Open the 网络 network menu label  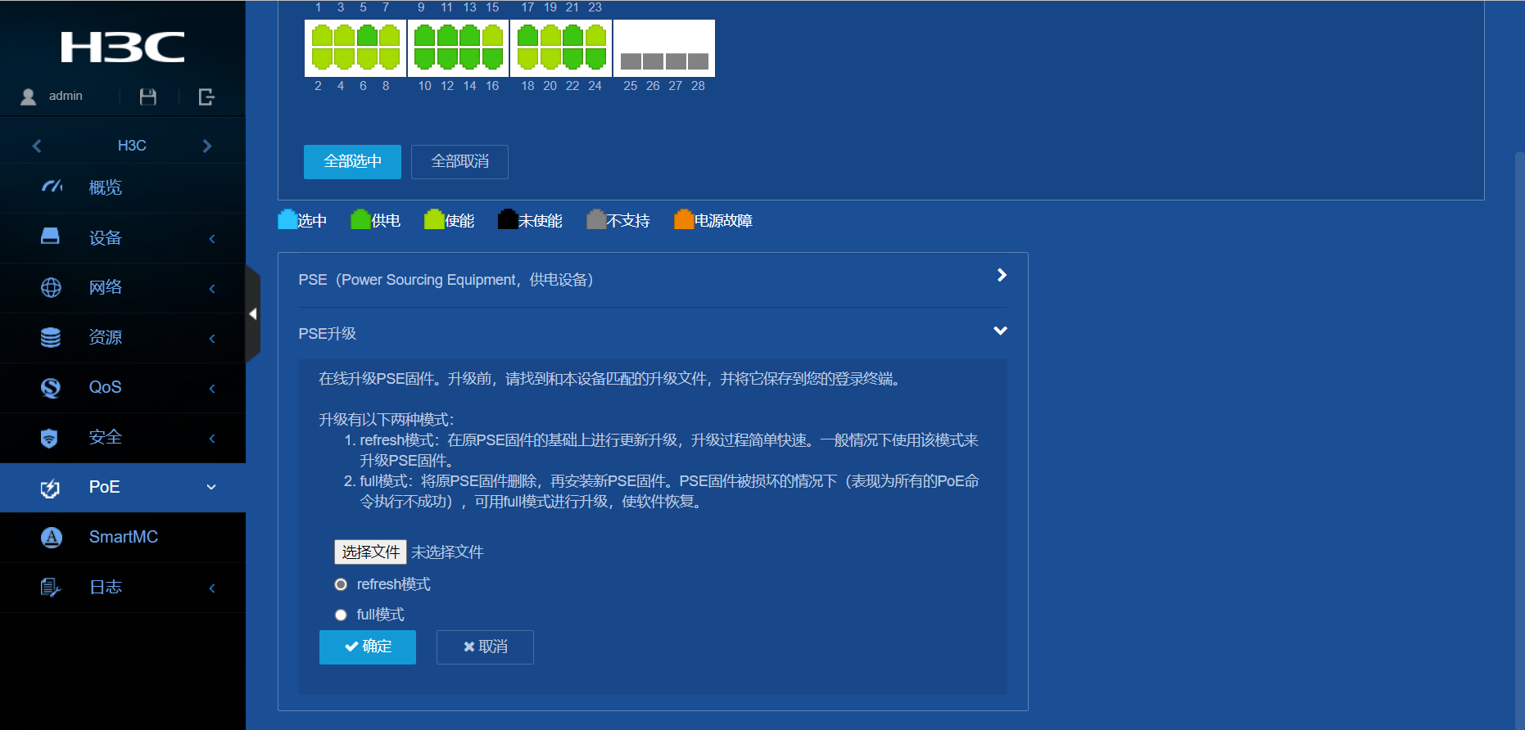click(x=106, y=287)
